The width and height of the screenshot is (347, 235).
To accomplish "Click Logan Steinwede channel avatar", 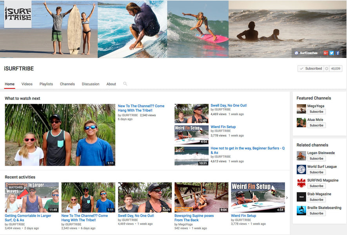I will pos(301,155).
